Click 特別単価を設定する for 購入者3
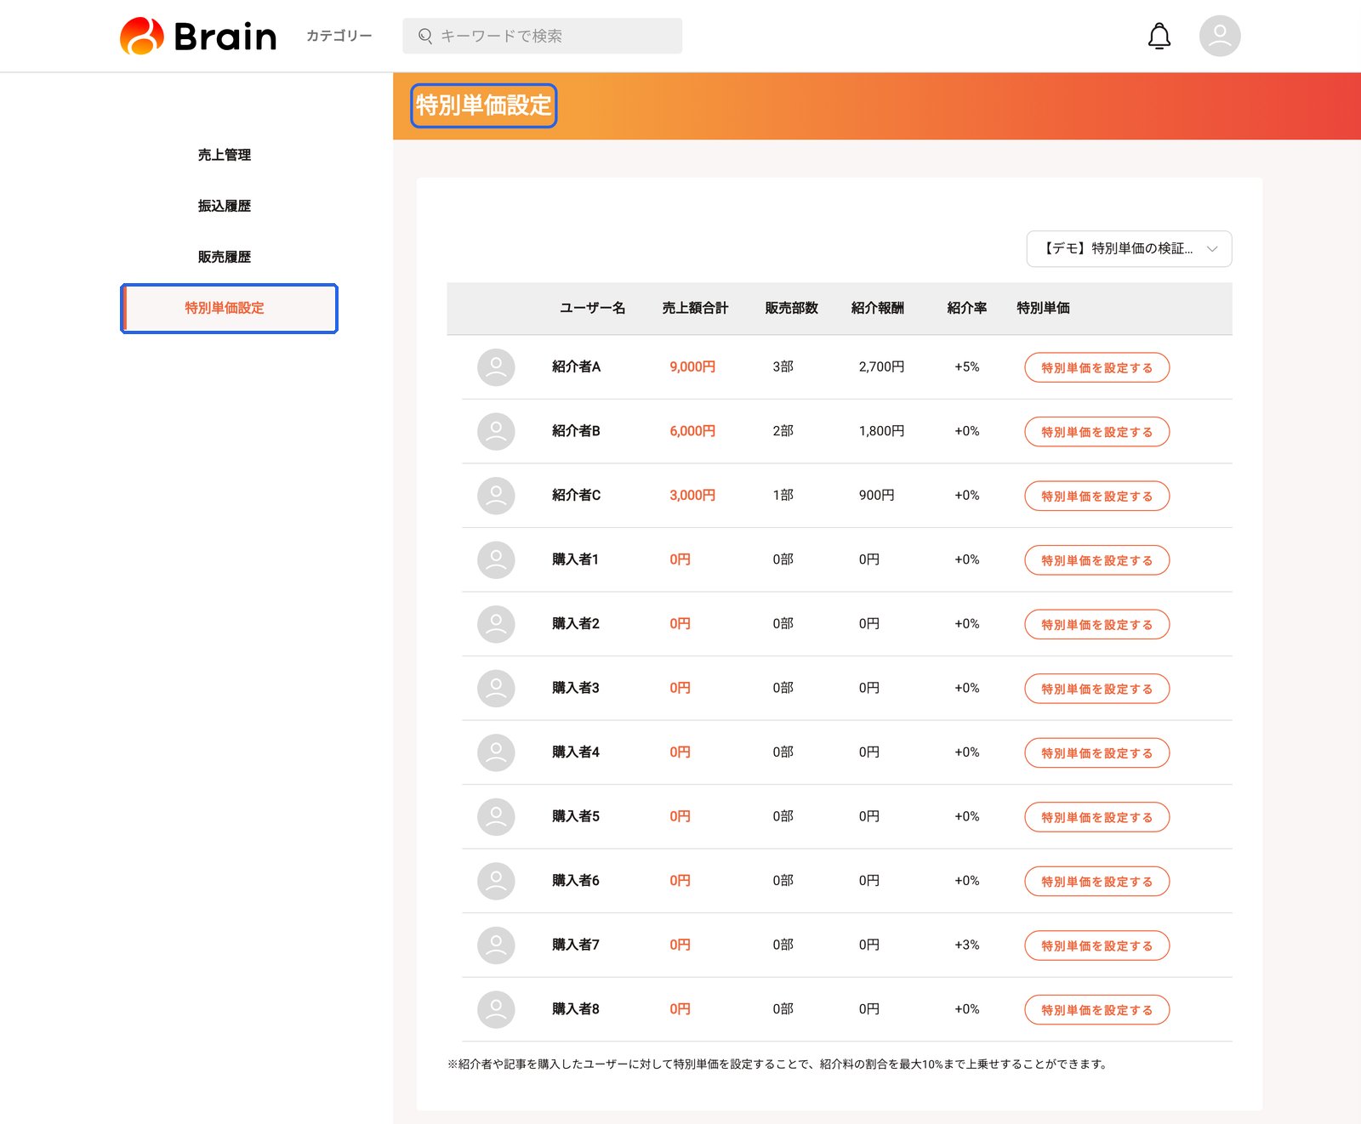This screenshot has width=1361, height=1124. (1096, 689)
